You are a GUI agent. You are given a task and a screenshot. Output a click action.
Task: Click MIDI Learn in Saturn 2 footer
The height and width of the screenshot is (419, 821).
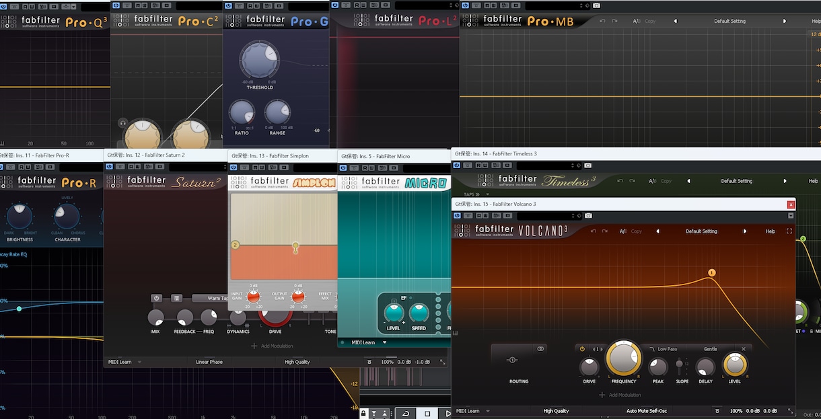[x=120, y=362]
